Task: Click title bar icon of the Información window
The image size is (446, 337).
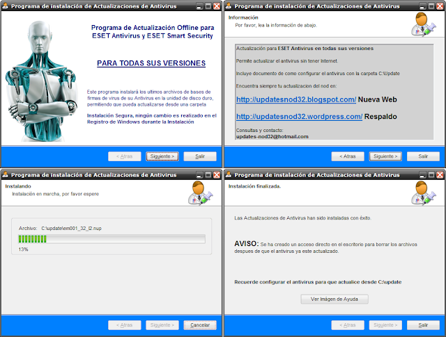Action: point(228,6)
